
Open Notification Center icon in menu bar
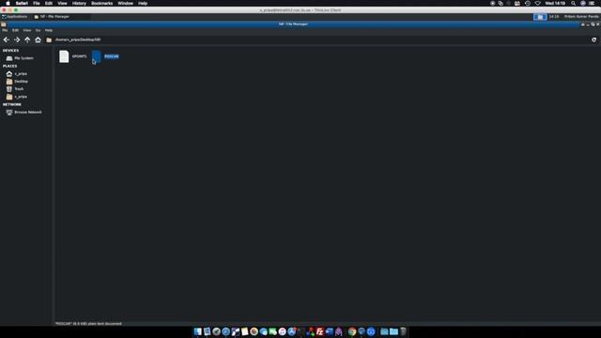[x=592, y=3]
